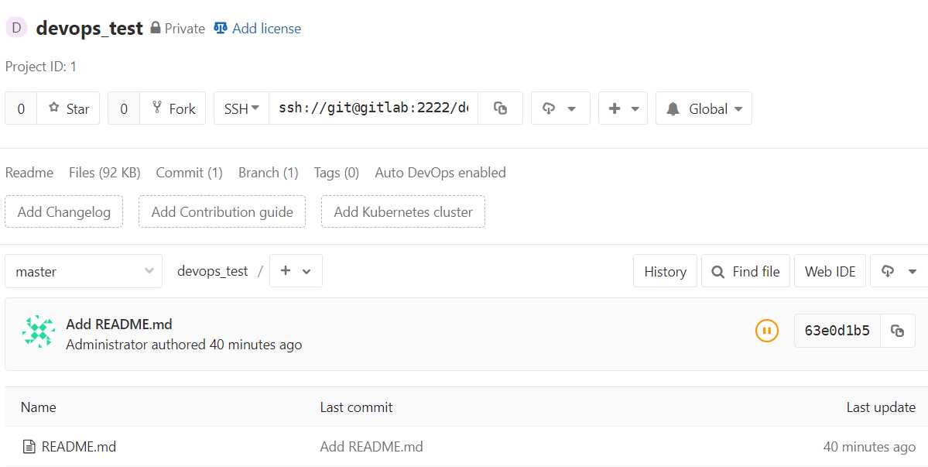Open Commit (1) list
Screen dimensions: 928x467
190,173
